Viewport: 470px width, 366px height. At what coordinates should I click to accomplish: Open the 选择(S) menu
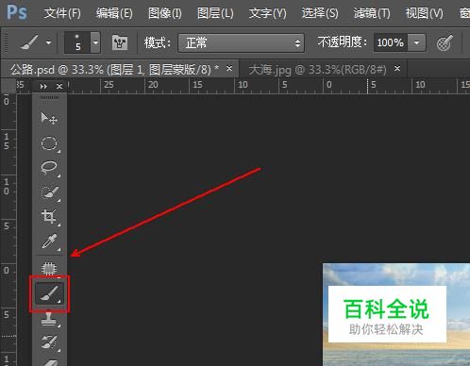click(320, 13)
